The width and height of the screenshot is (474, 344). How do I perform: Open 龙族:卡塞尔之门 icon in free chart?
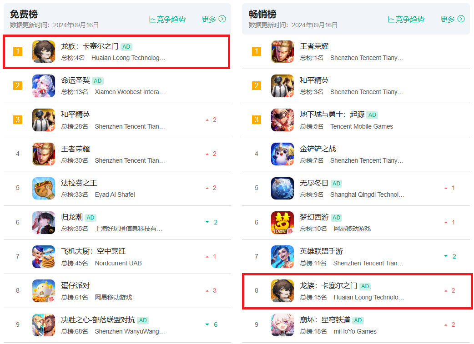[x=44, y=52]
